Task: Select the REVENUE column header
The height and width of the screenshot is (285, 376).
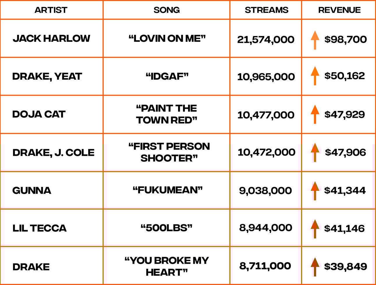Action: (339, 10)
